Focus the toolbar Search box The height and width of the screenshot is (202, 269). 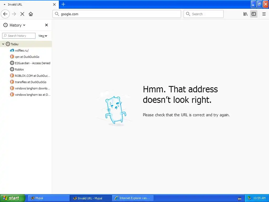coord(204,14)
